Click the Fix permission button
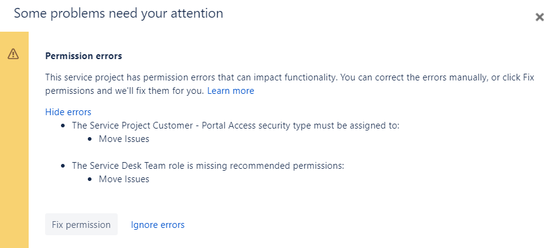This screenshot has width=544, height=248. click(81, 224)
